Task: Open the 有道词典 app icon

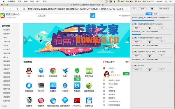Action: 77,86
